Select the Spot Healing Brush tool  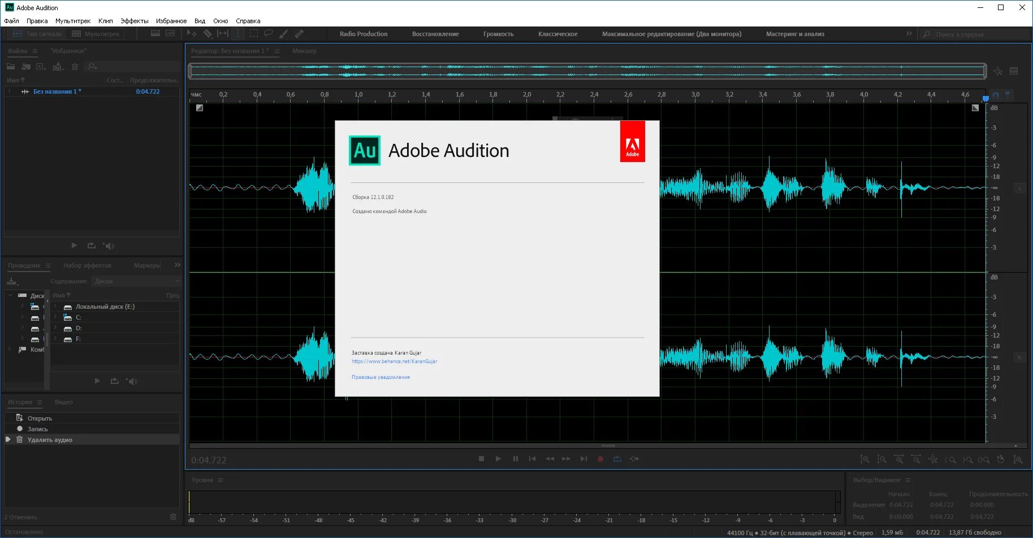tap(299, 33)
